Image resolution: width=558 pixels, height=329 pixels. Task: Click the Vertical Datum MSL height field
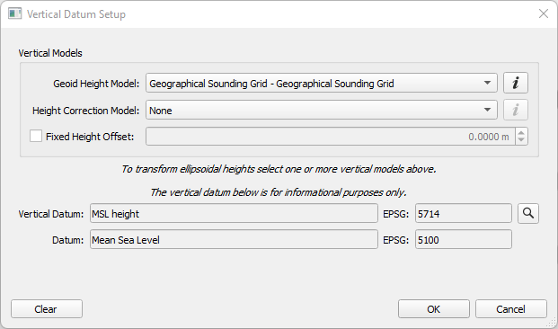click(x=234, y=213)
